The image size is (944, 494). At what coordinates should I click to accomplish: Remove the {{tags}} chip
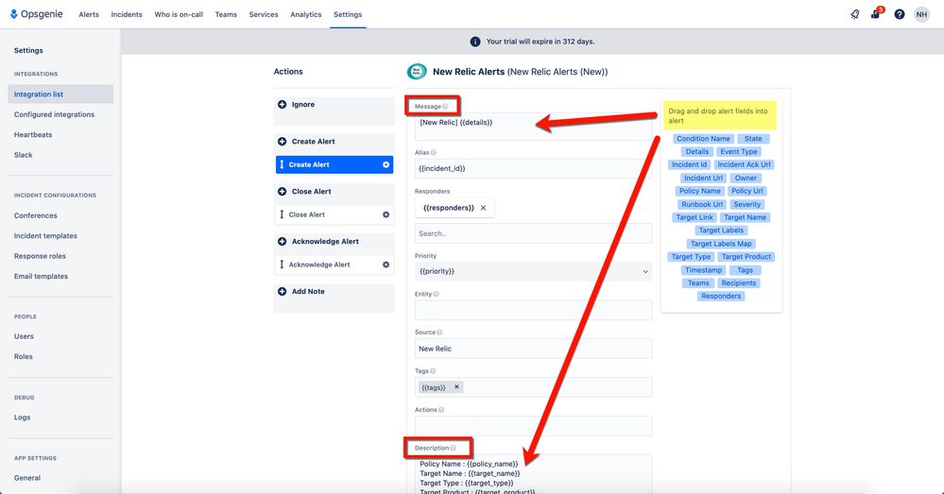pos(456,387)
